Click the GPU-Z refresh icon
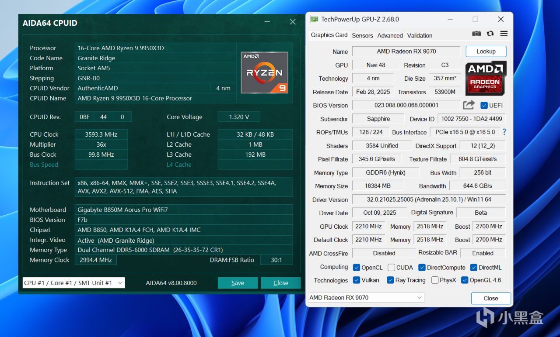Screen dimensions: 560x337 pos(490,34)
